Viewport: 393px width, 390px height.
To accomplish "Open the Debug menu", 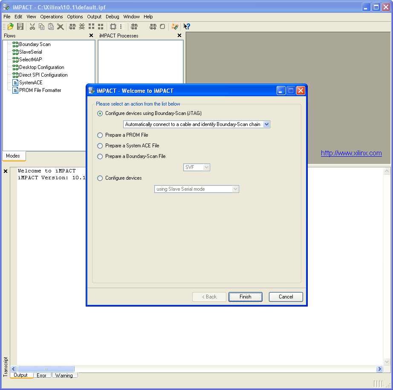I will (x=113, y=17).
